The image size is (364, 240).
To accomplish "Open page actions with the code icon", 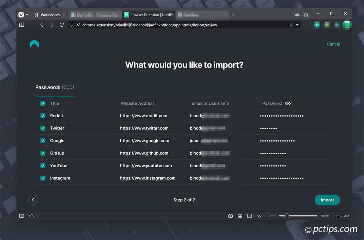I will [259, 215].
